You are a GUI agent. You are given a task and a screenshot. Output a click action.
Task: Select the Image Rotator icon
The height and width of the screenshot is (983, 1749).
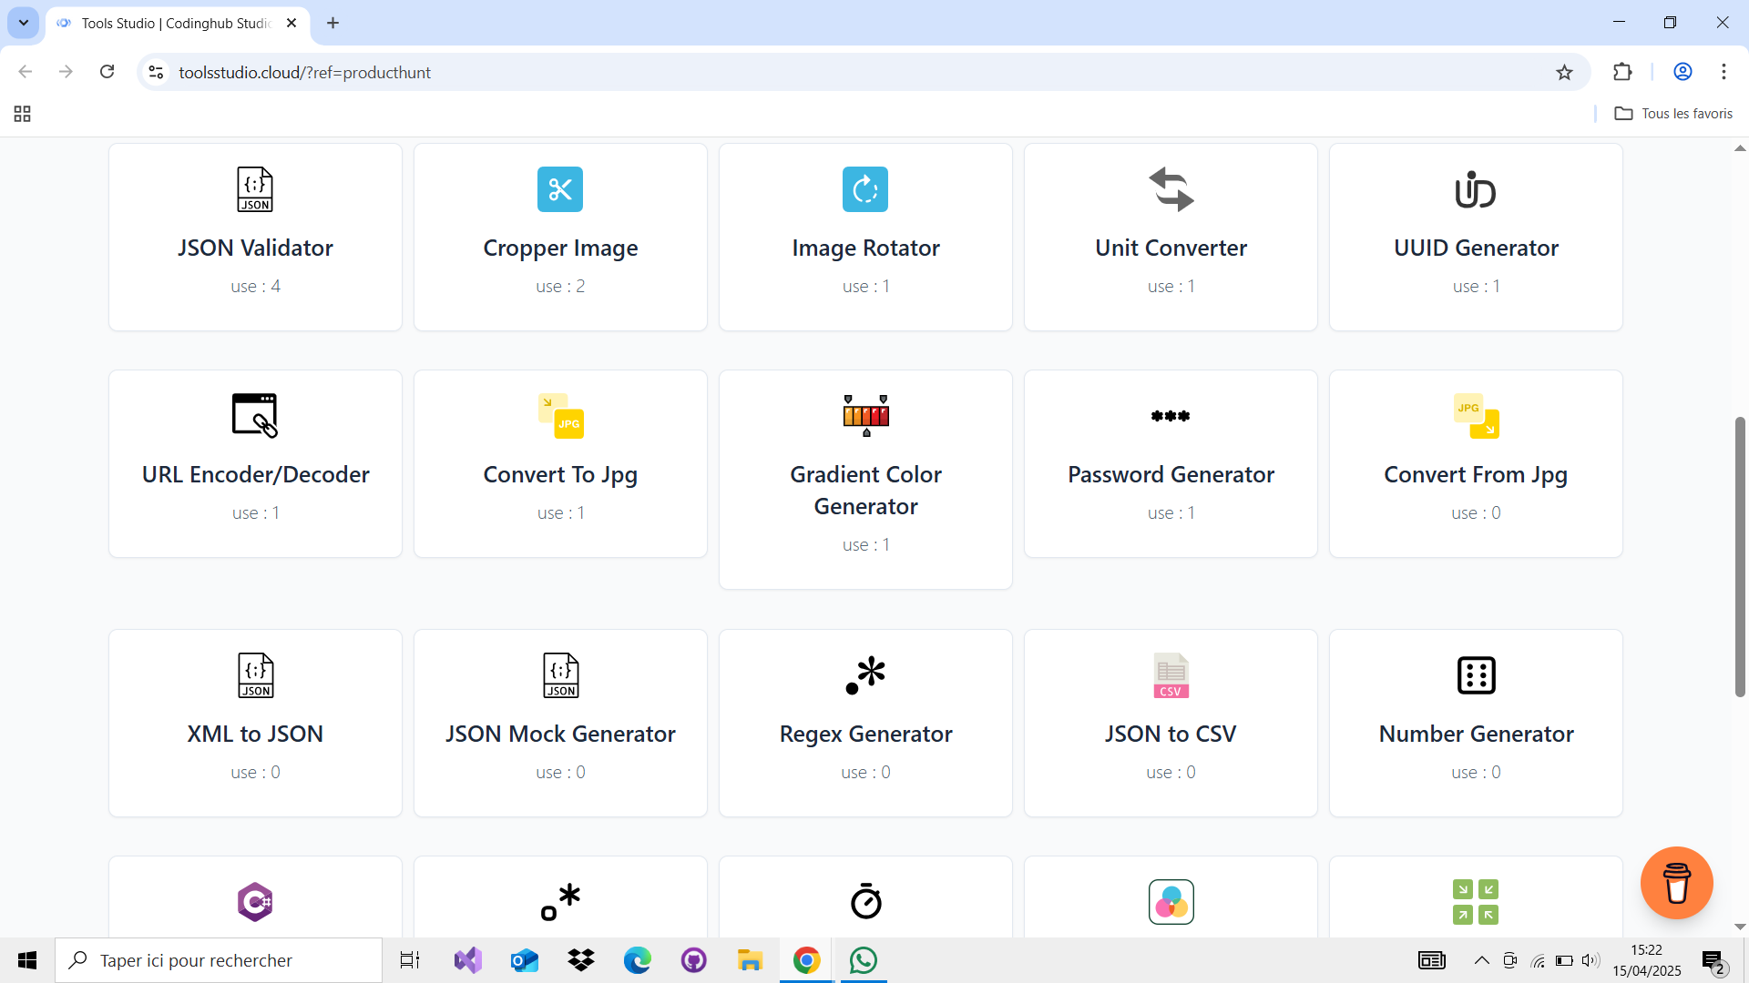(865, 189)
